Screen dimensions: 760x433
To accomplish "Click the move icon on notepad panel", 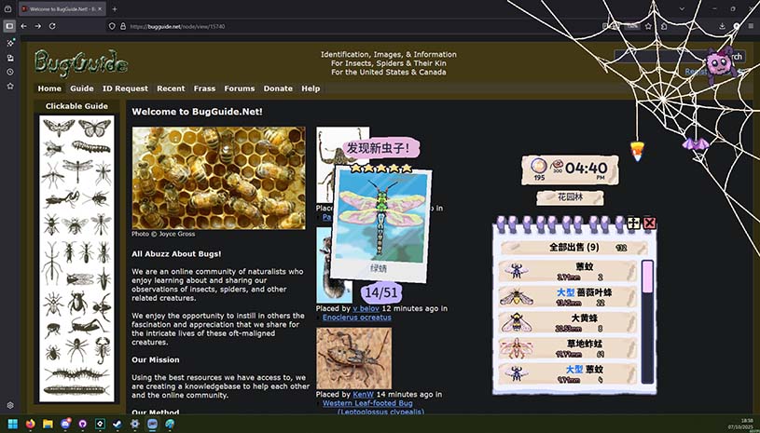I will point(633,223).
